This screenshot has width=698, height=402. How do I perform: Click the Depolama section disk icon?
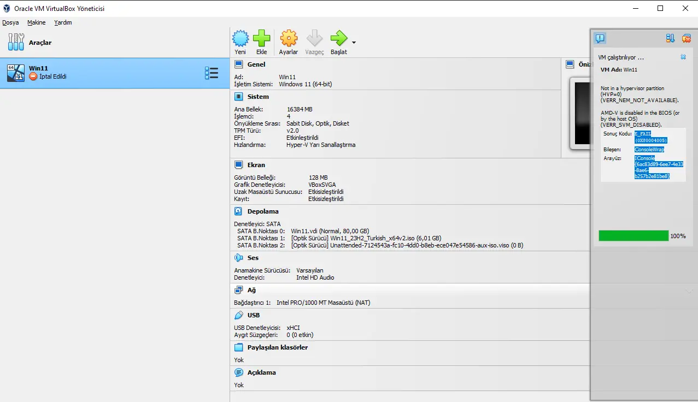tap(238, 211)
